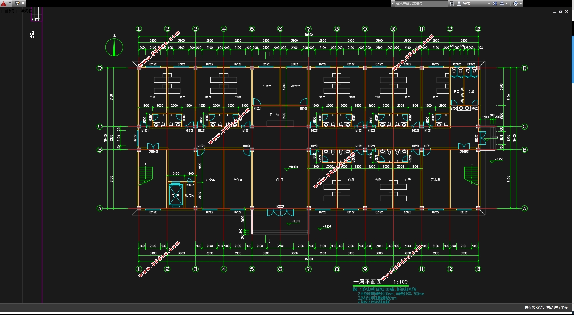The image size is (574, 315).
Task: Click the north arrow compass symbol
Action: coord(114,47)
